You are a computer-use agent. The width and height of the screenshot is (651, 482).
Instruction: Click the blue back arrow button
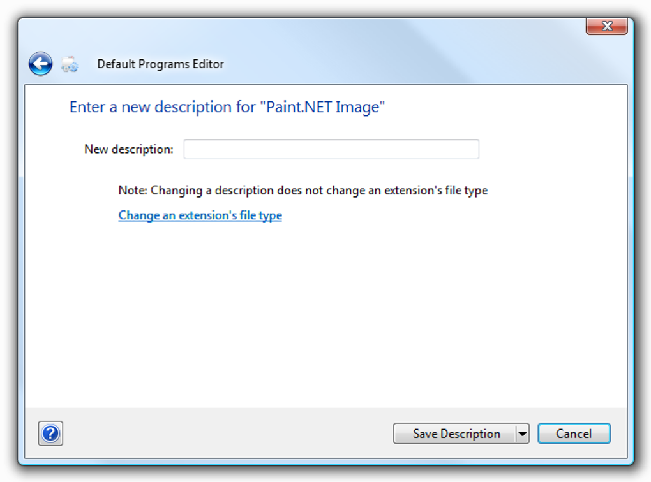[x=40, y=64]
